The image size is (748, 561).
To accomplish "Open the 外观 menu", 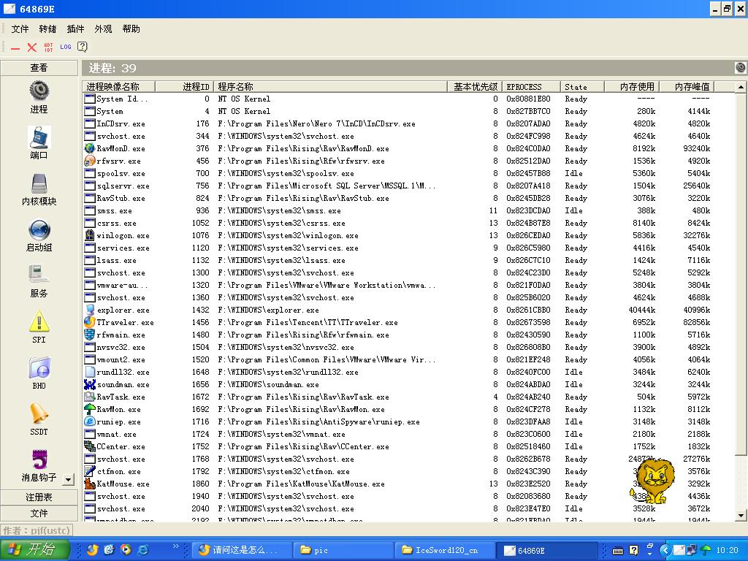I will pos(103,29).
